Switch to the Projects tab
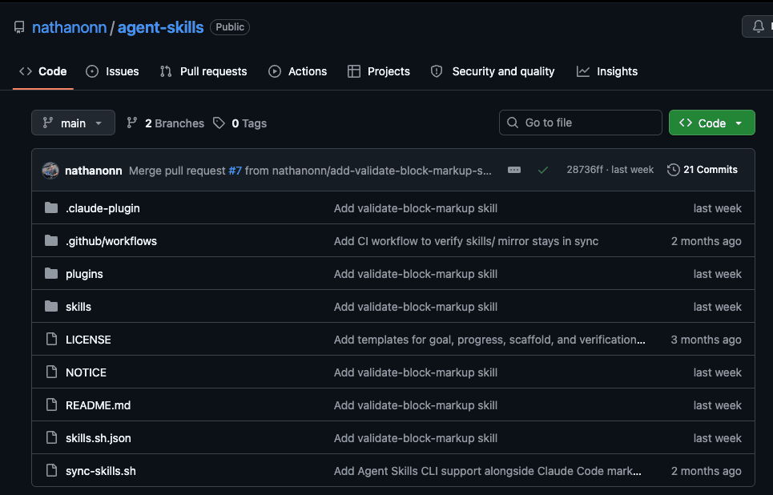Viewport: 773px width, 495px height. [379, 71]
